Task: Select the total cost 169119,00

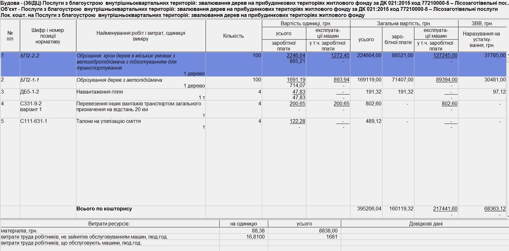Action: (x=369, y=80)
